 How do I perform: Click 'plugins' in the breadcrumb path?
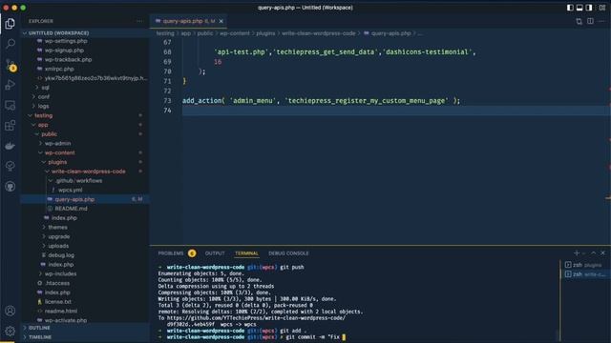coord(265,33)
